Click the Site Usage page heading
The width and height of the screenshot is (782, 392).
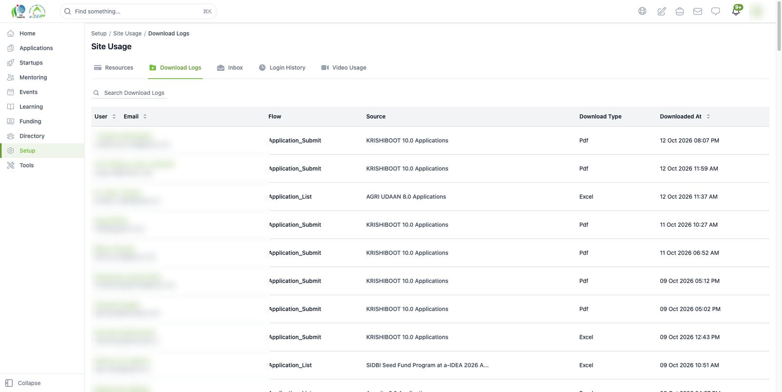point(111,46)
